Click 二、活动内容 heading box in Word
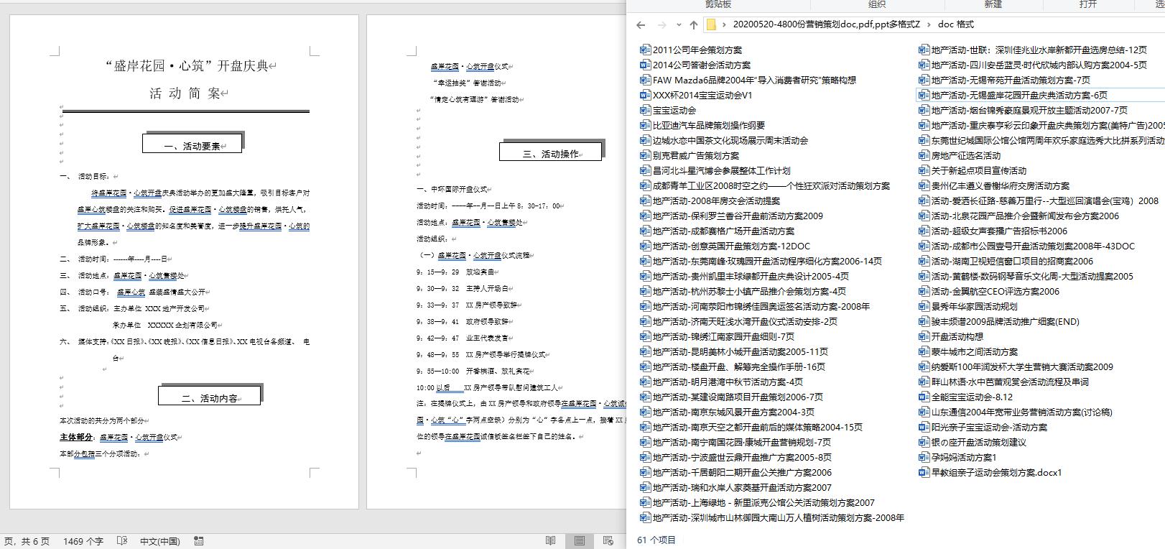This screenshot has height=549, width=1165. tap(210, 395)
